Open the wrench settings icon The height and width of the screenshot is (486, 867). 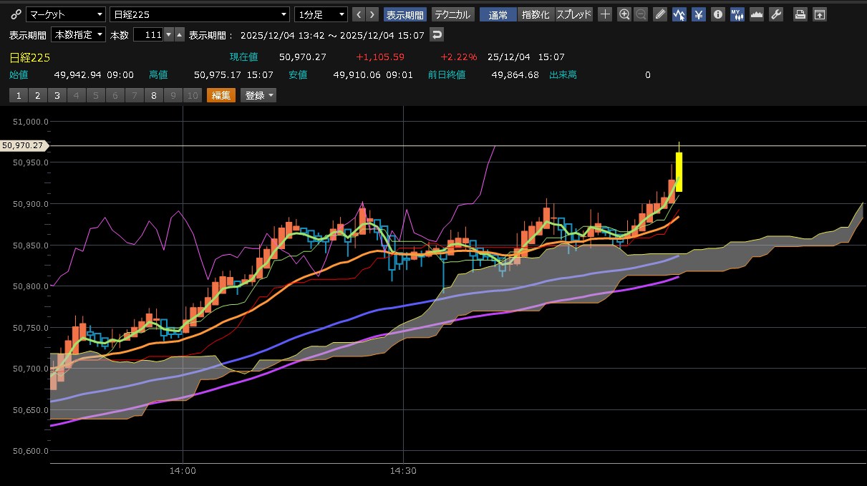[776, 14]
